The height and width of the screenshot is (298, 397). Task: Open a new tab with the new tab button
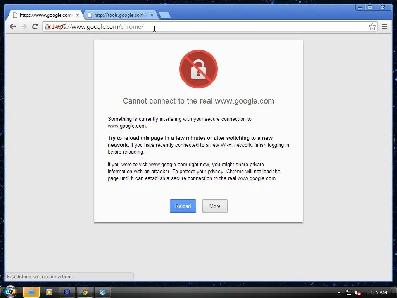tap(165, 16)
